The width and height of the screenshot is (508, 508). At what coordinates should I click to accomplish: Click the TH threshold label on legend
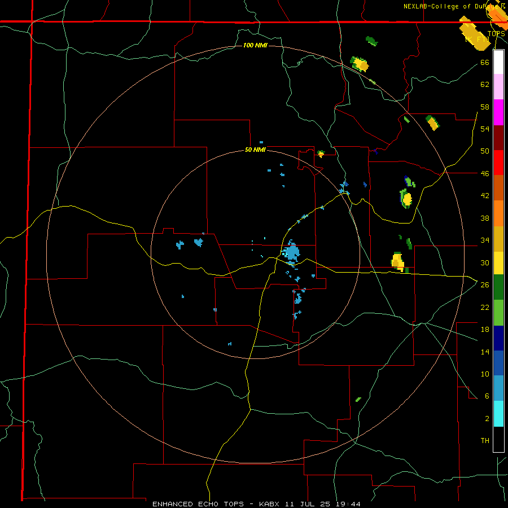click(485, 441)
